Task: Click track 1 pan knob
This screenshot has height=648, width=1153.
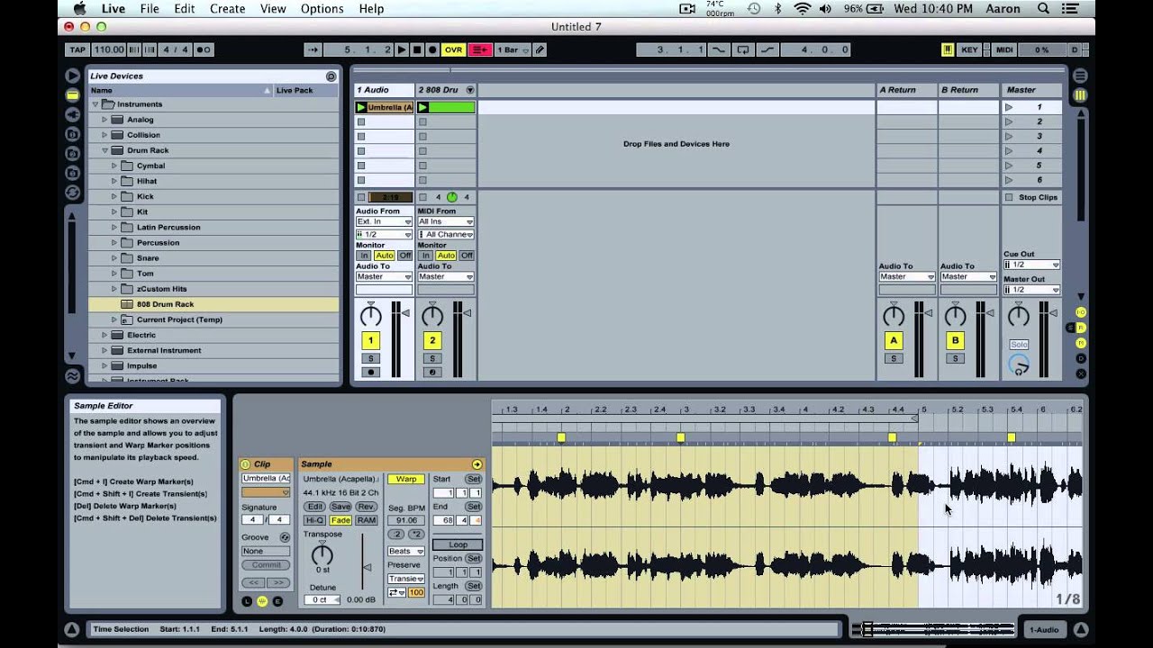Action: 370,316
